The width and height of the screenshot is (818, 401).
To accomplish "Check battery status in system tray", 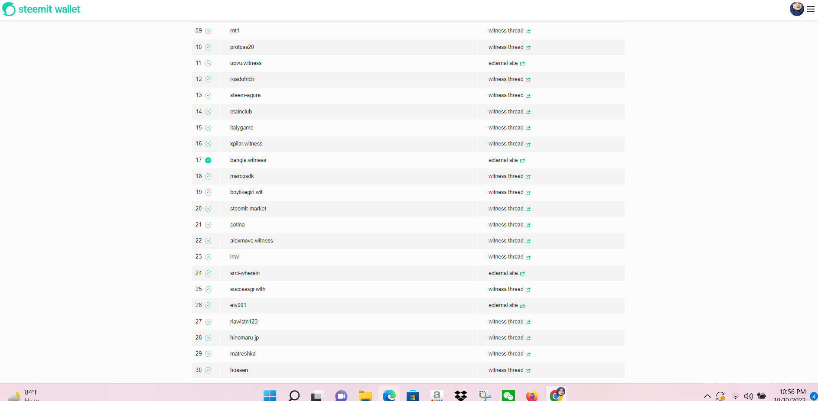I will point(762,396).
